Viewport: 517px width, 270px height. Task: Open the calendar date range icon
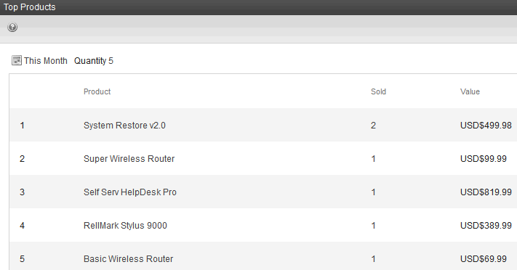coord(17,60)
